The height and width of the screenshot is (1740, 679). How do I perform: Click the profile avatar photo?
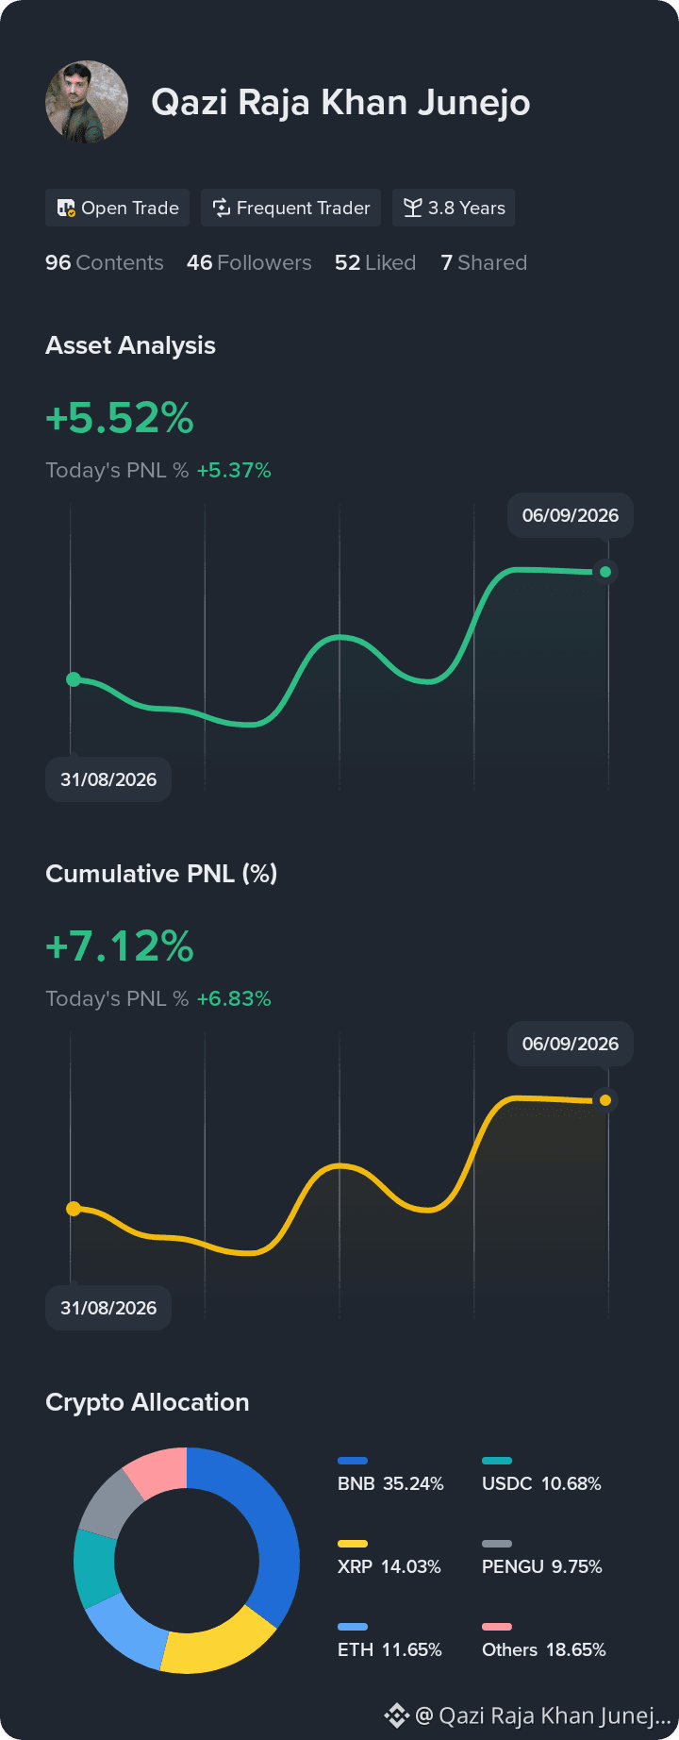click(x=87, y=102)
